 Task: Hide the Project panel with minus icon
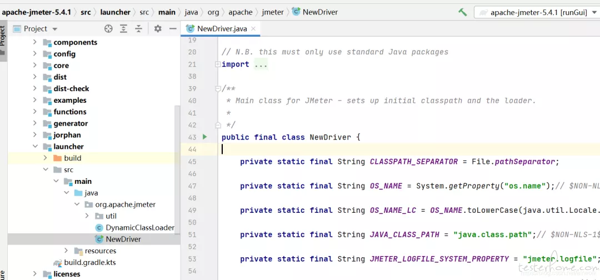(173, 29)
